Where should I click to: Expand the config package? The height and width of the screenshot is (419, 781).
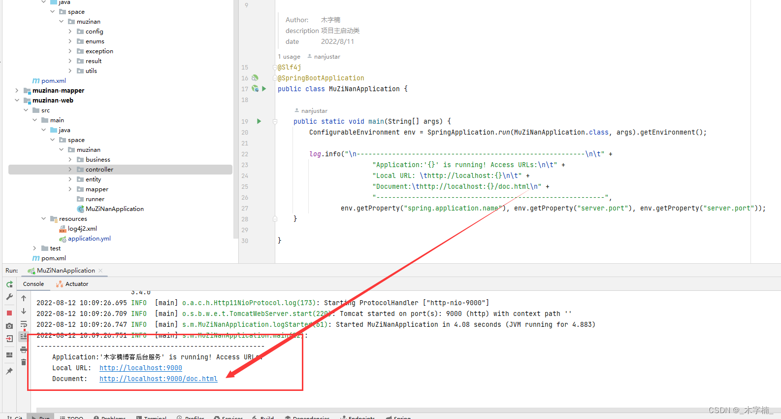(70, 32)
